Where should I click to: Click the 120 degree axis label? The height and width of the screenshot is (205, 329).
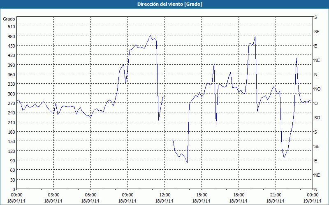[12, 151]
